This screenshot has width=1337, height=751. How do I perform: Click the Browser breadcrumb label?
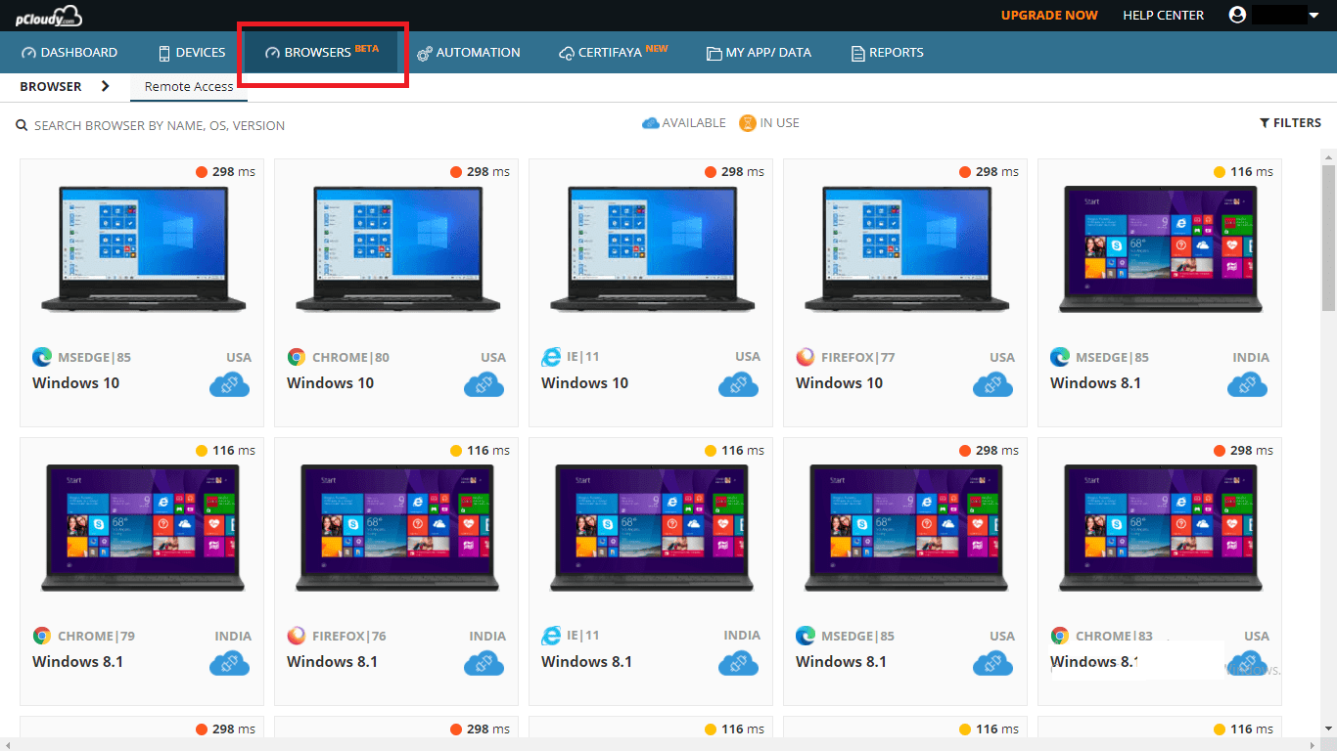[x=51, y=86]
